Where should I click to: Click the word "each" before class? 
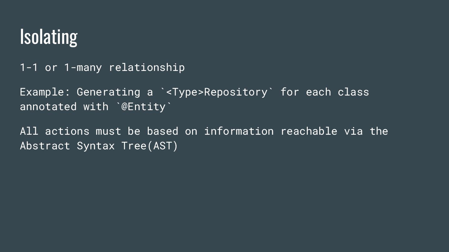pos(318,92)
